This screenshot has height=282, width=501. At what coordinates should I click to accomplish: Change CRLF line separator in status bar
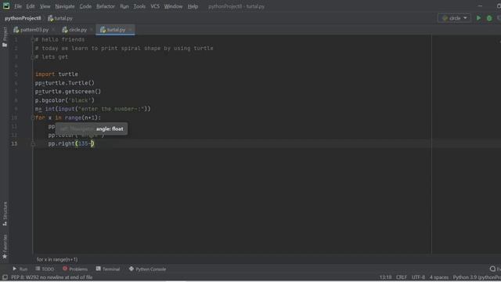tap(402, 277)
